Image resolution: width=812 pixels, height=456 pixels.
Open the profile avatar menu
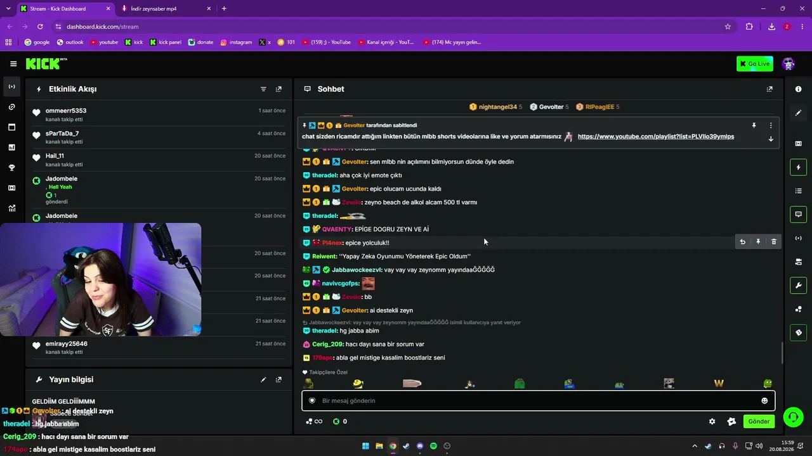[789, 63]
